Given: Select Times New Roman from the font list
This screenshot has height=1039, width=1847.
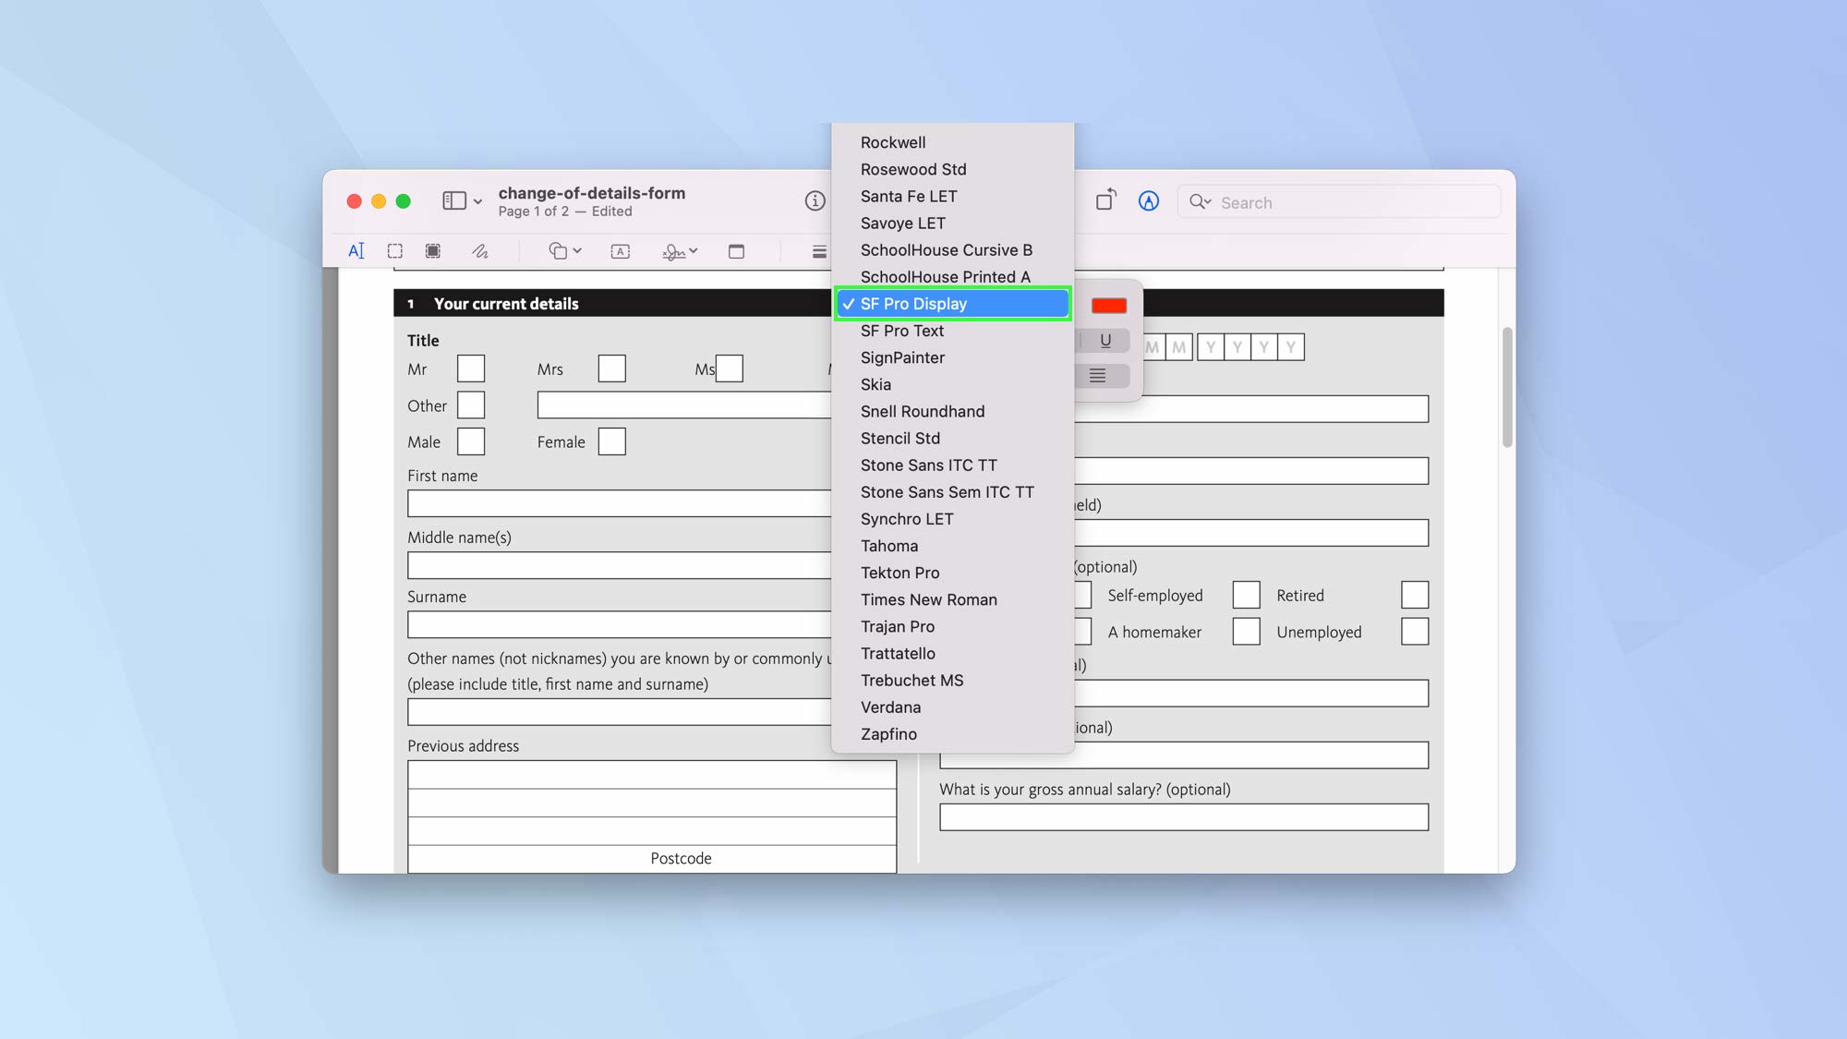Looking at the screenshot, I should 928,599.
